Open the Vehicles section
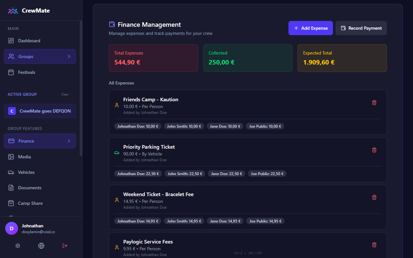Screen dimensions: 413x258 coord(40,172)
